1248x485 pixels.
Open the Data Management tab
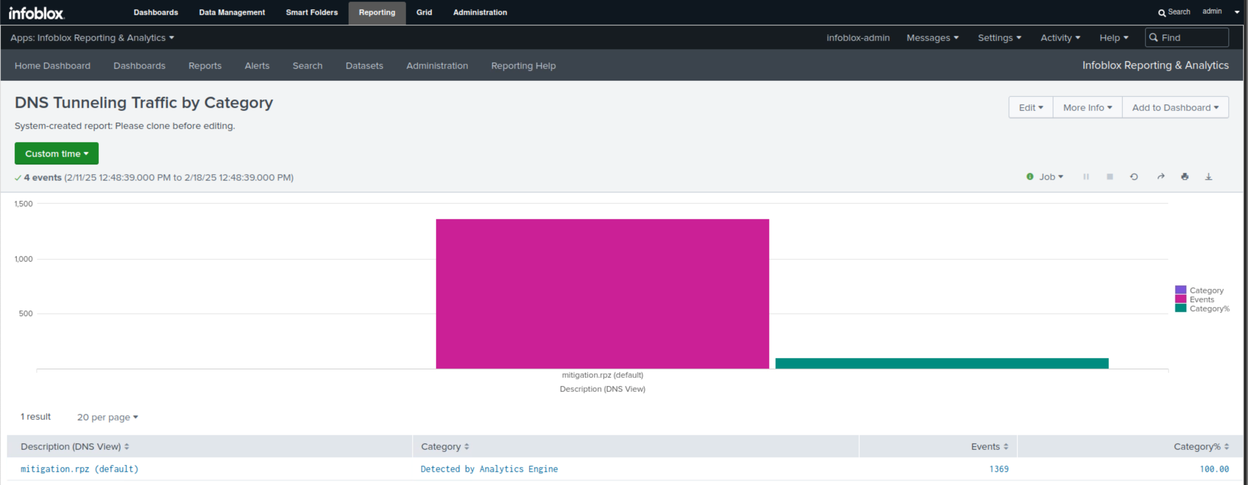[x=232, y=12]
